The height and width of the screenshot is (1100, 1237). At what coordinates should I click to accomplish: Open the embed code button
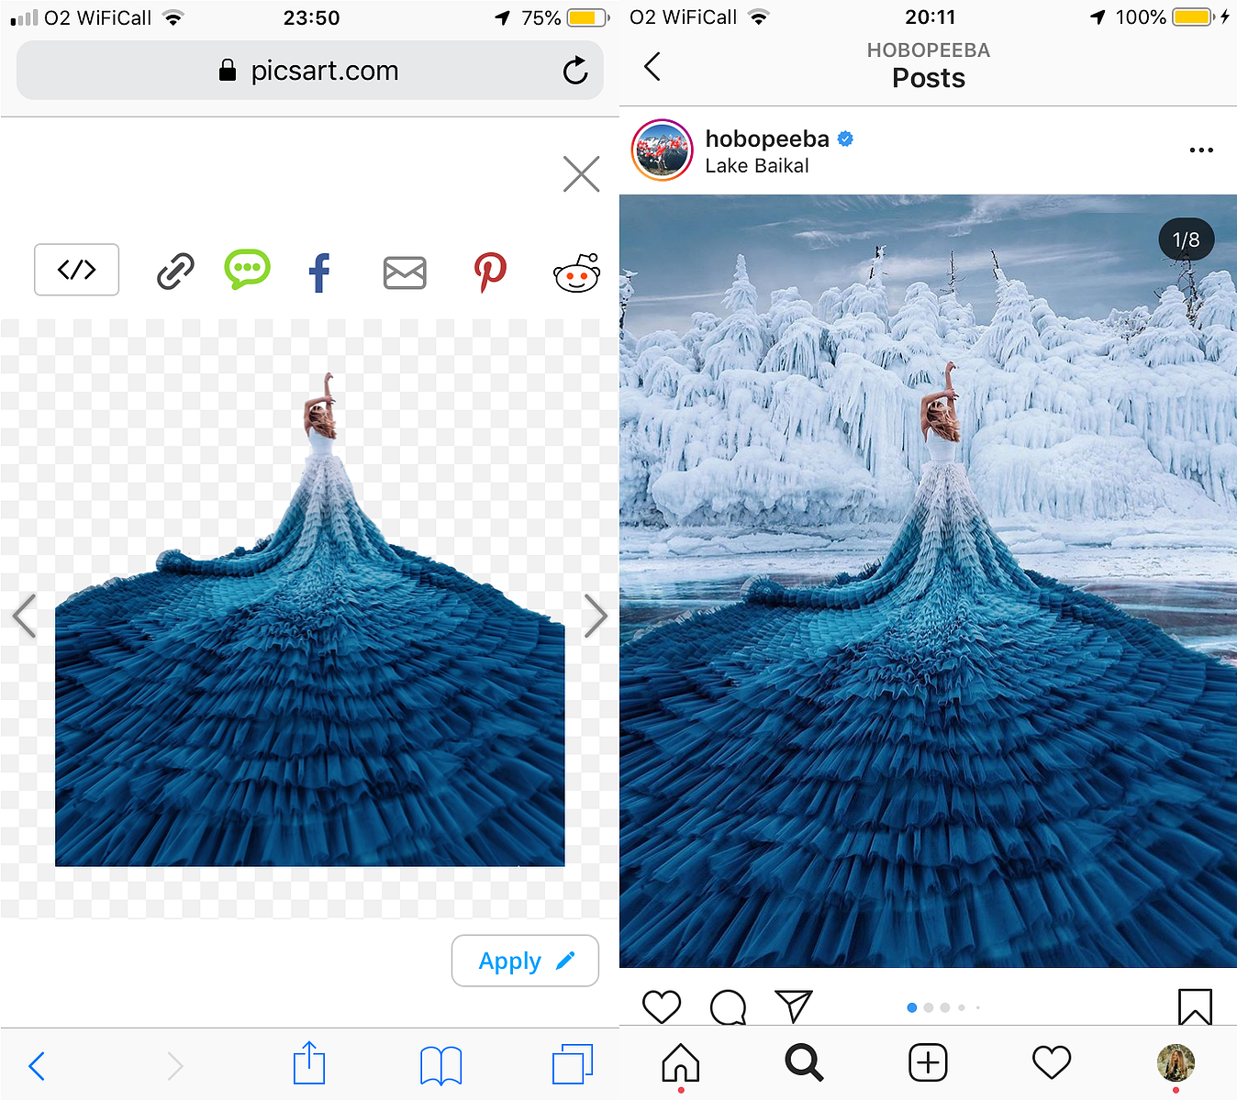click(x=76, y=270)
